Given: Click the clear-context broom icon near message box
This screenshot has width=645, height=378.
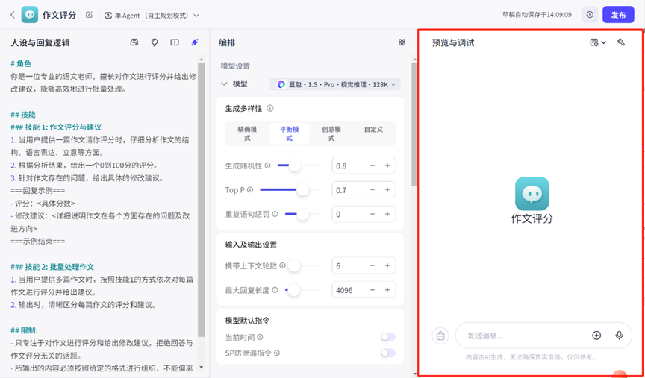Looking at the screenshot, I should (x=440, y=336).
